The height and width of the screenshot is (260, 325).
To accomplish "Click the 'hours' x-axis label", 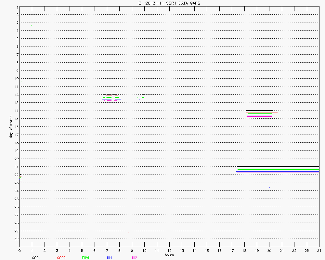I will point(169,255).
